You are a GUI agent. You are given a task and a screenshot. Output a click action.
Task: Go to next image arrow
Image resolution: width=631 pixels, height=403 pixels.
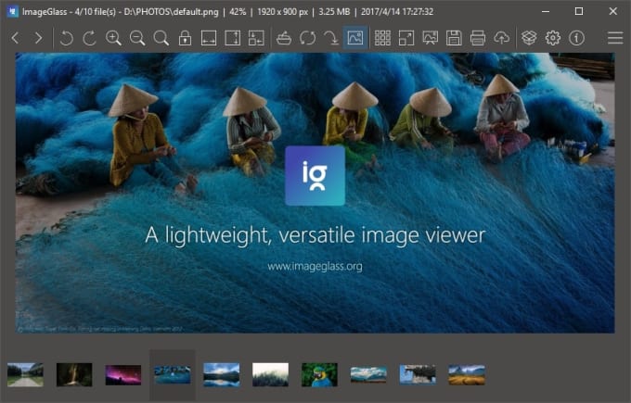pyautogui.click(x=39, y=38)
